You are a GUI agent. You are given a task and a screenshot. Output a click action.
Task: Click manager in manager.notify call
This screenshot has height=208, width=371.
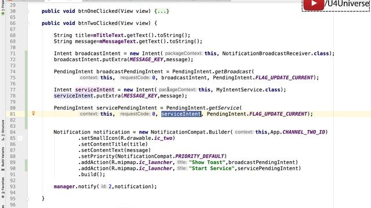(64, 187)
